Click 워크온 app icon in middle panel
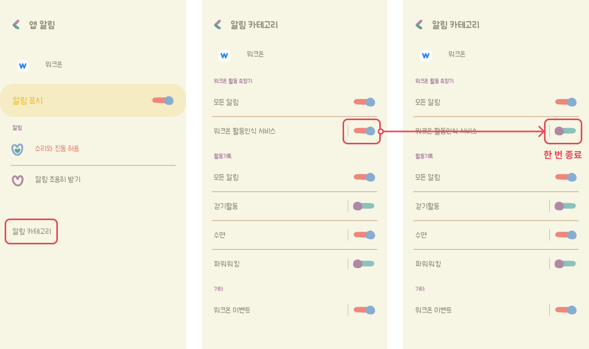Image resolution: width=589 pixels, height=349 pixels. 224,55
